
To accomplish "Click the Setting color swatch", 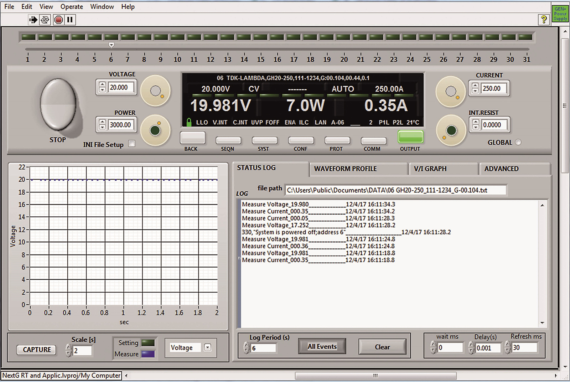I will (x=148, y=343).
